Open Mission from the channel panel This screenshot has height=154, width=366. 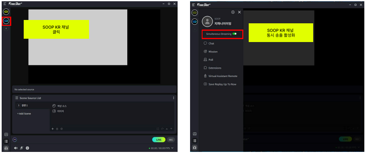click(x=210, y=52)
